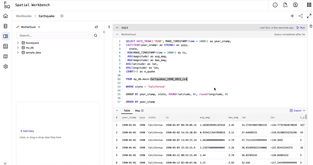The height and width of the screenshot is (165, 313).
Task: Click the highlighted Eartquakes_1990_2023_csv table name
Action: pyautogui.click(x=169, y=79)
